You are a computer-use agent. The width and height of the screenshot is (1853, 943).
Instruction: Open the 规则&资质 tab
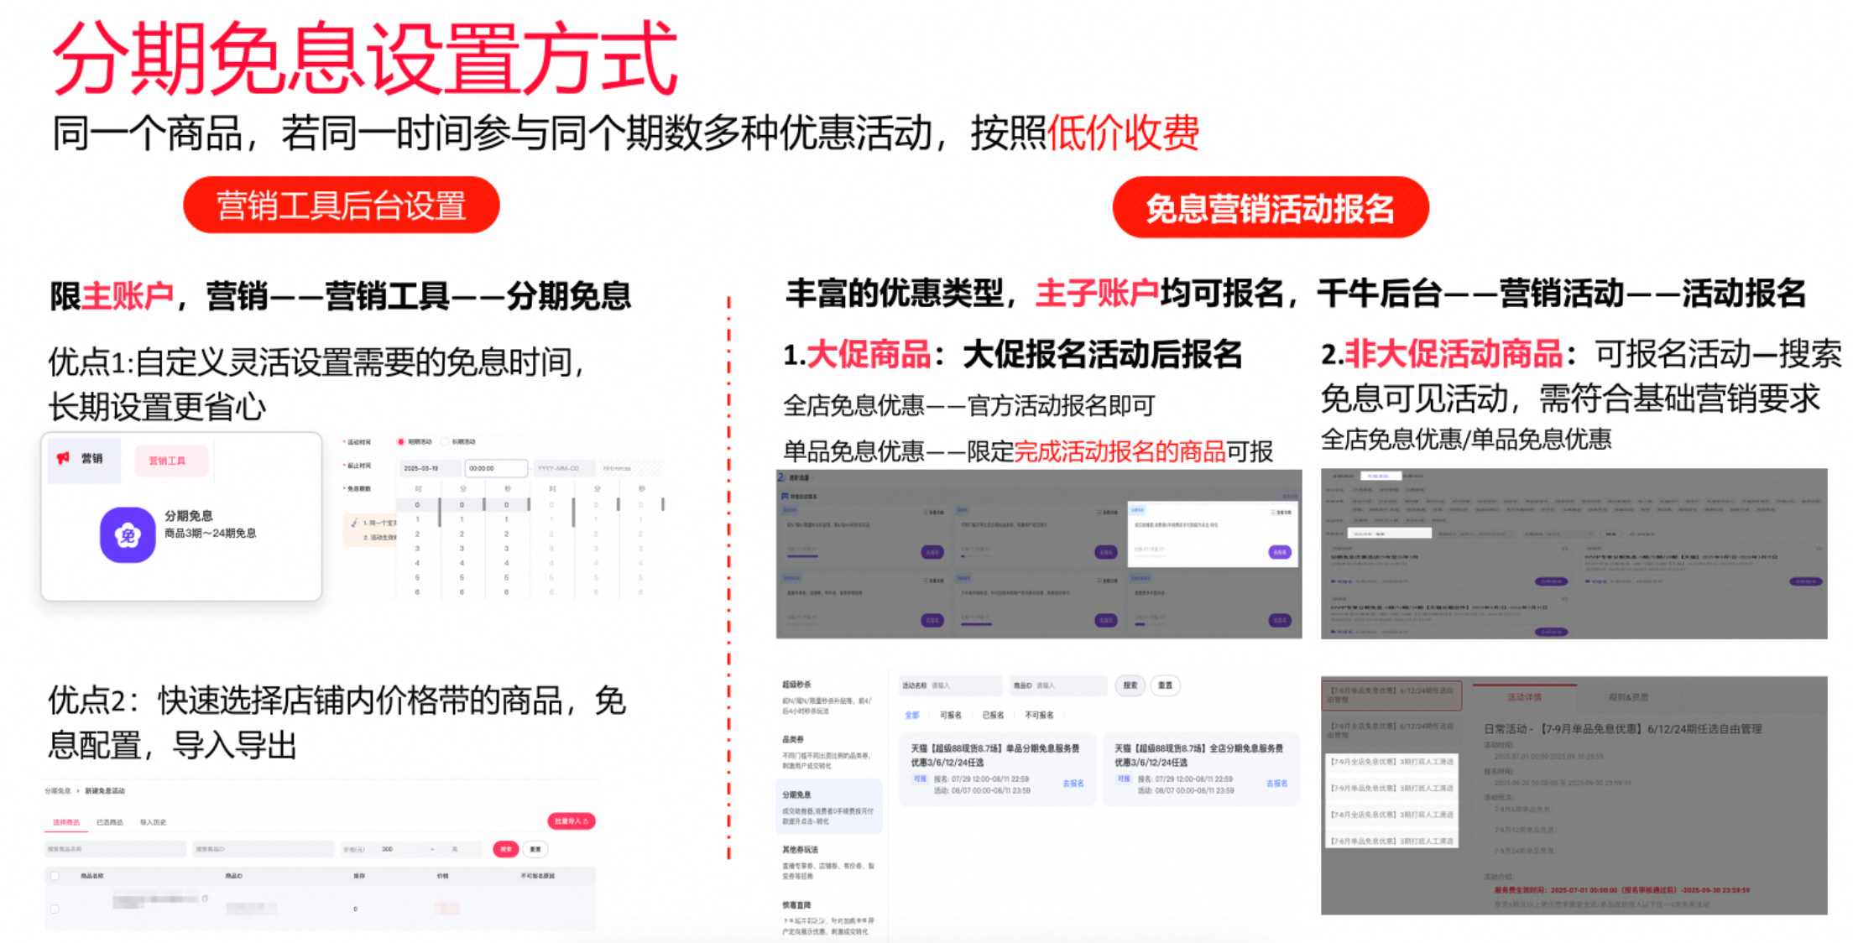[x=1628, y=697]
